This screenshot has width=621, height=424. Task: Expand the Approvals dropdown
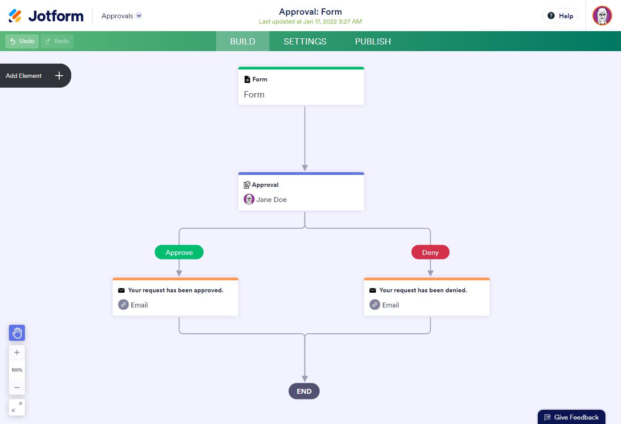point(139,16)
